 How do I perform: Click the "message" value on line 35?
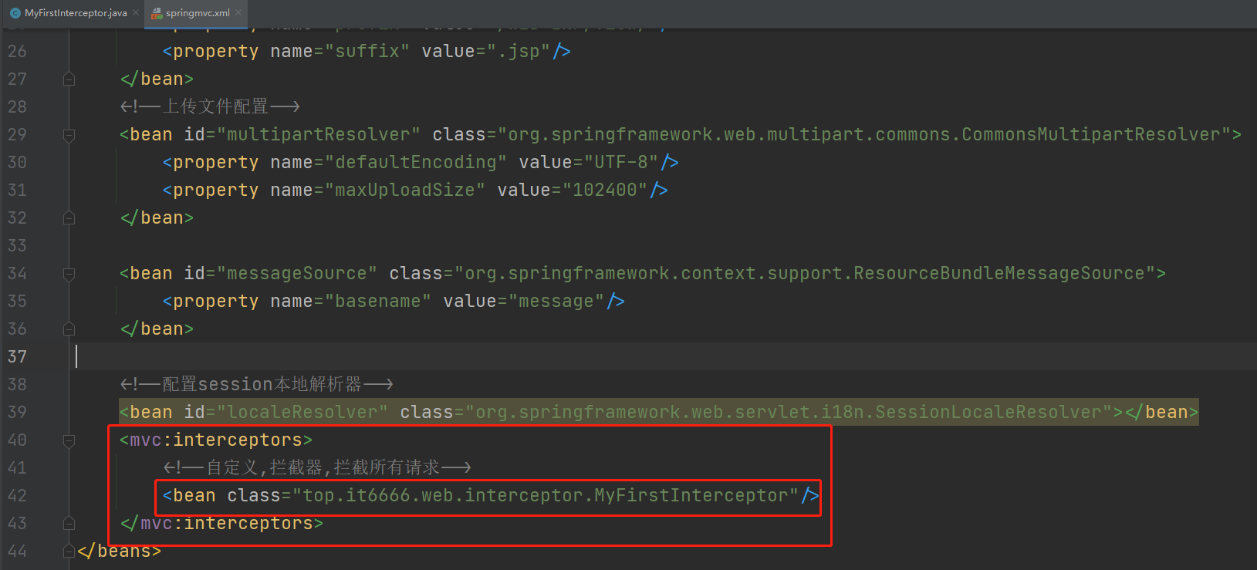[x=556, y=301]
